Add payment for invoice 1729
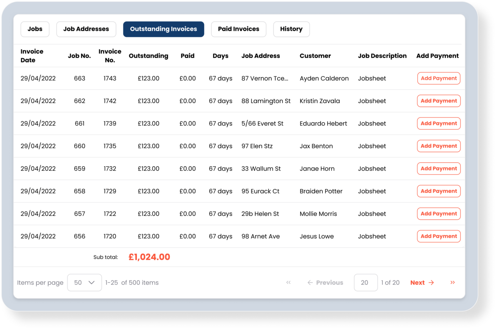The width and height of the screenshot is (496, 329). coord(439,191)
